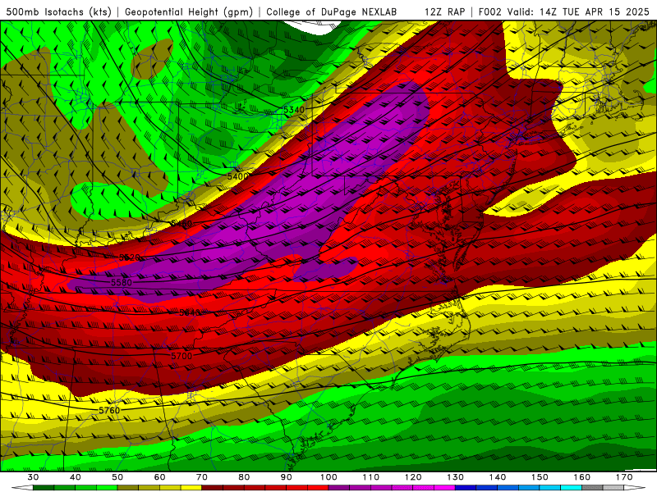Click the 90 knot colorbar label
The width and height of the screenshot is (657, 492).
[287, 477]
